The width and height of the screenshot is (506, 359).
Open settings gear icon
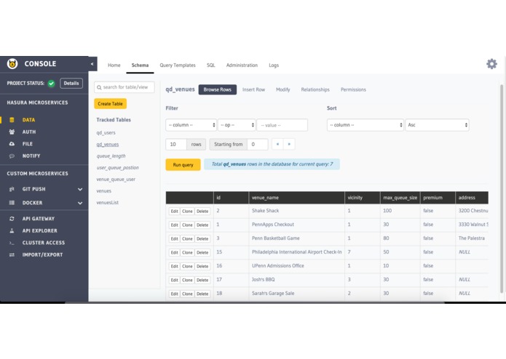point(491,64)
